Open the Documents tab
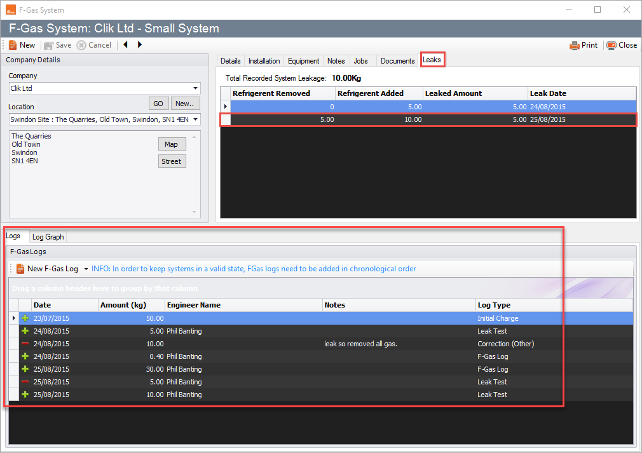Image resolution: width=642 pixels, height=453 pixels. point(397,61)
